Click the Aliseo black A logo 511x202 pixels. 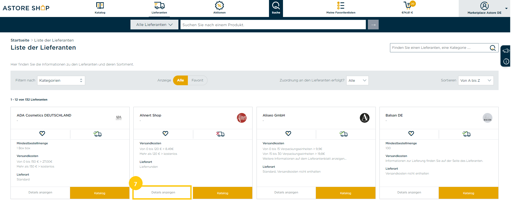tap(365, 118)
